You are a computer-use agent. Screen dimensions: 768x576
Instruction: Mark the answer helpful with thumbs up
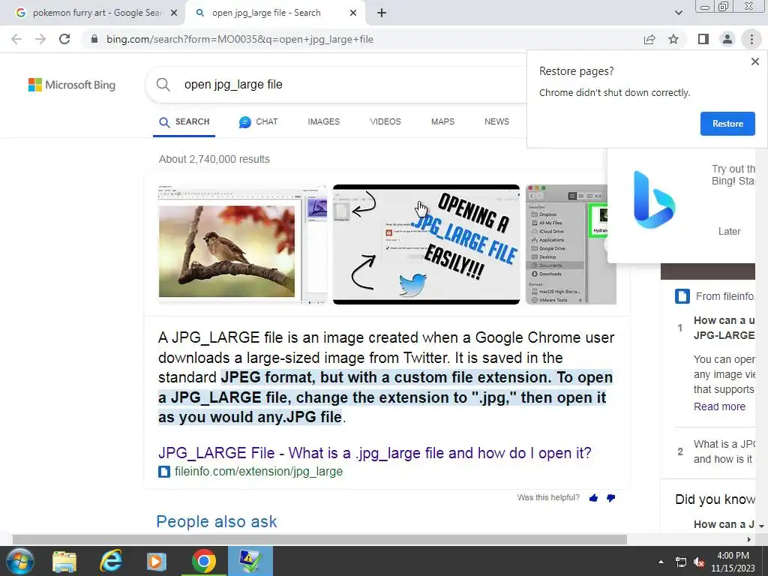[594, 498]
